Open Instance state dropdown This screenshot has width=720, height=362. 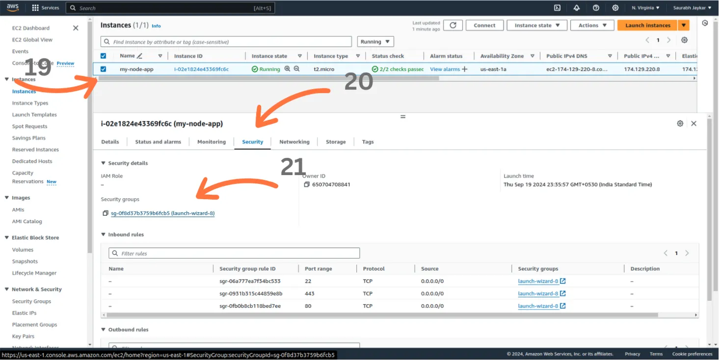coord(537,26)
